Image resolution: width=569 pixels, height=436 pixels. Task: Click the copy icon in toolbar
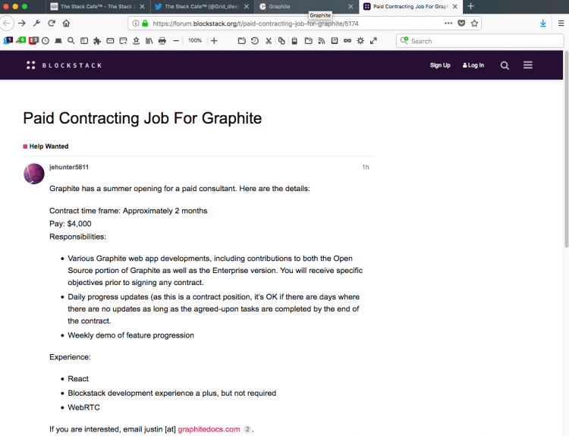point(281,41)
